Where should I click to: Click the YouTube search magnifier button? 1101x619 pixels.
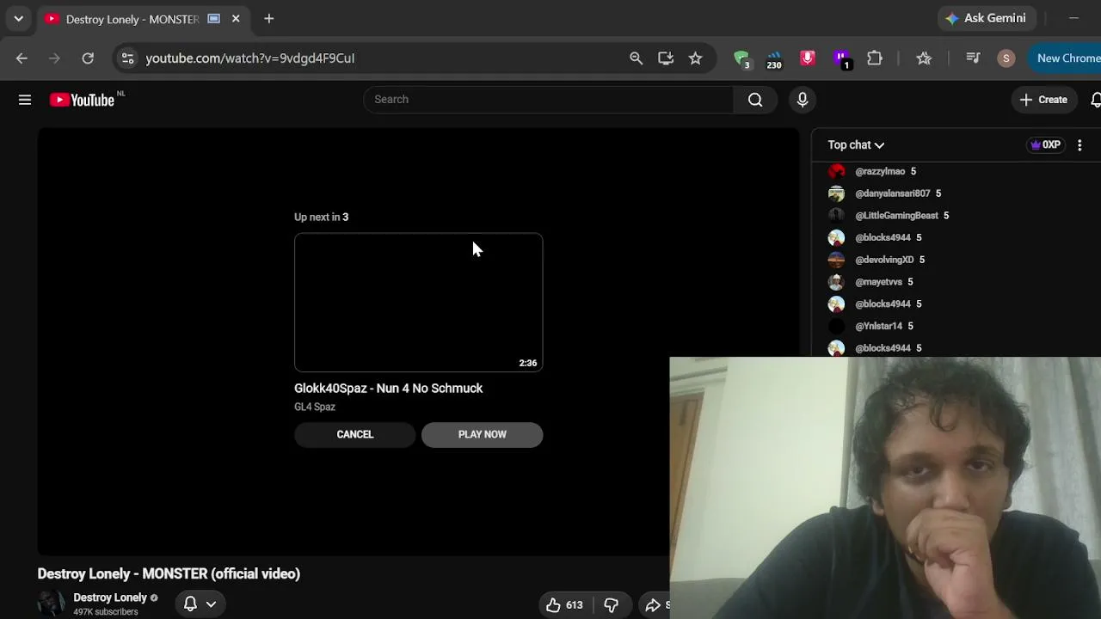pos(755,100)
